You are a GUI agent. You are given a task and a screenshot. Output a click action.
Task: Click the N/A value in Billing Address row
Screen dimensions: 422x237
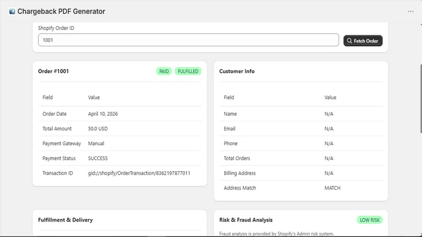click(329, 173)
